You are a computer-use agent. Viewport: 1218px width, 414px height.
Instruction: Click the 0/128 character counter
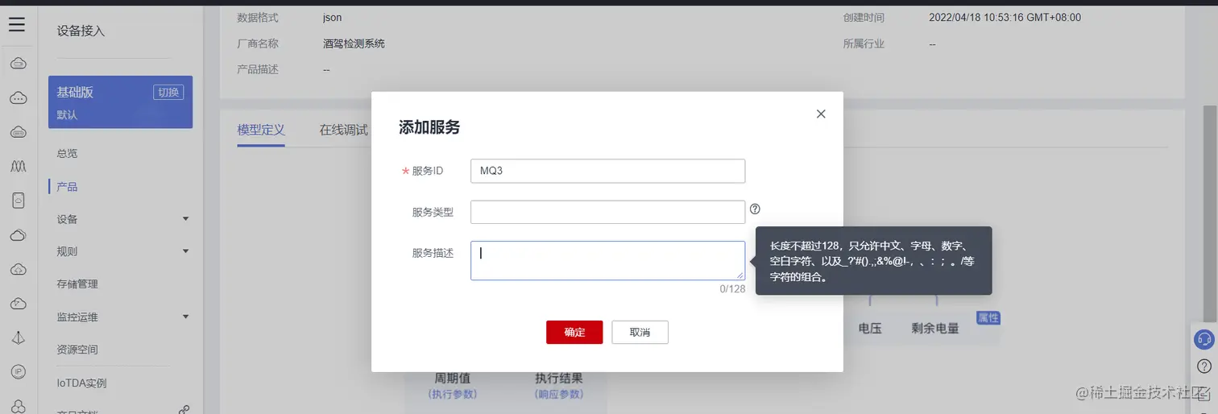tap(732, 288)
